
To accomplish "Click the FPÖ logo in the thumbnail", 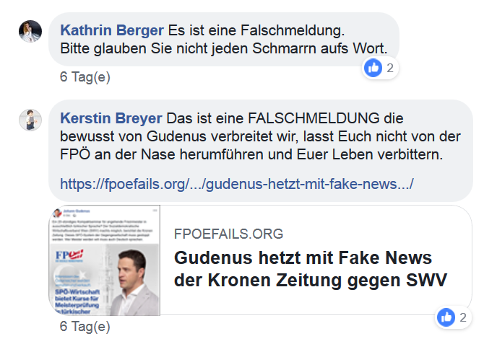I will click(x=70, y=256).
